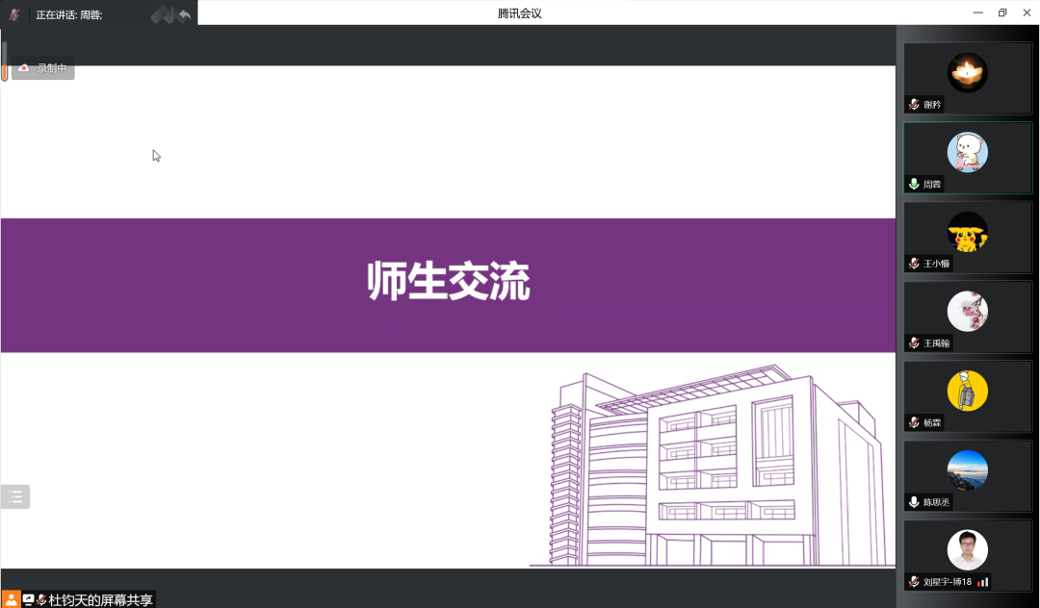Click the reply arrow icon beside speaker name
Image resolution: width=1040 pixels, height=608 pixels.
point(184,14)
